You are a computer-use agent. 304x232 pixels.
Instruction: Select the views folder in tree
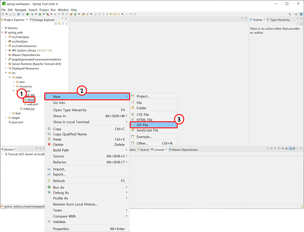[29, 100]
